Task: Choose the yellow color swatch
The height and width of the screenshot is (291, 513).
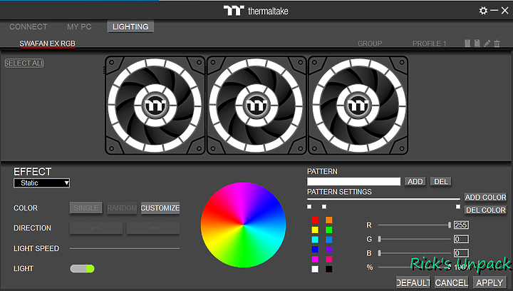Action: tap(315, 230)
